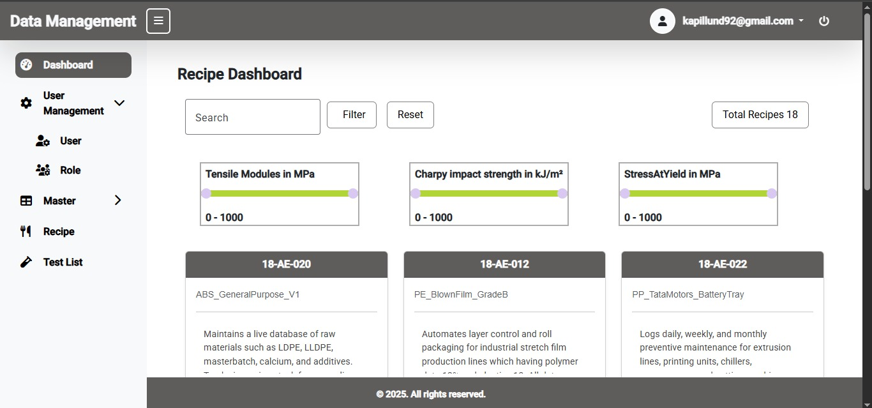Click the User person-gear icon
The height and width of the screenshot is (408, 872).
coord(43,141)
